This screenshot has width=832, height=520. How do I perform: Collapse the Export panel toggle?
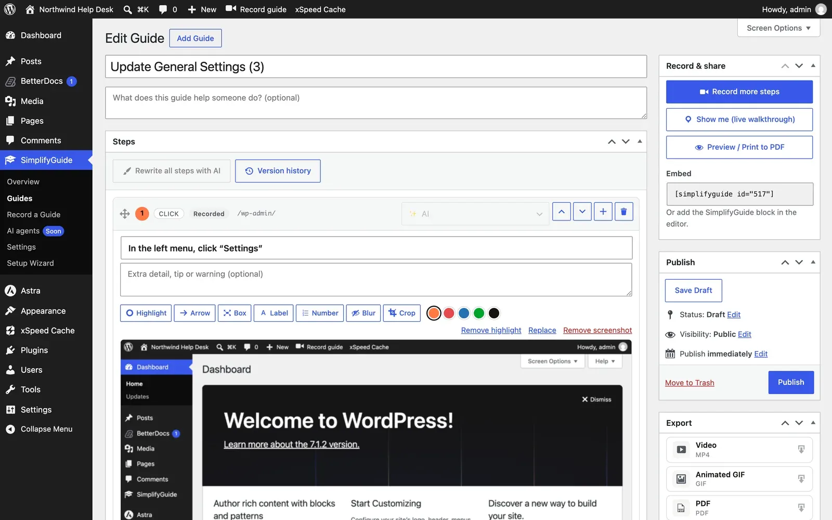click(x=813, y=423)
